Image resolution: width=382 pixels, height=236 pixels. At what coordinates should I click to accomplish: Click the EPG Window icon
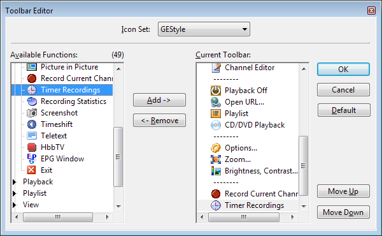click(32, 159)
